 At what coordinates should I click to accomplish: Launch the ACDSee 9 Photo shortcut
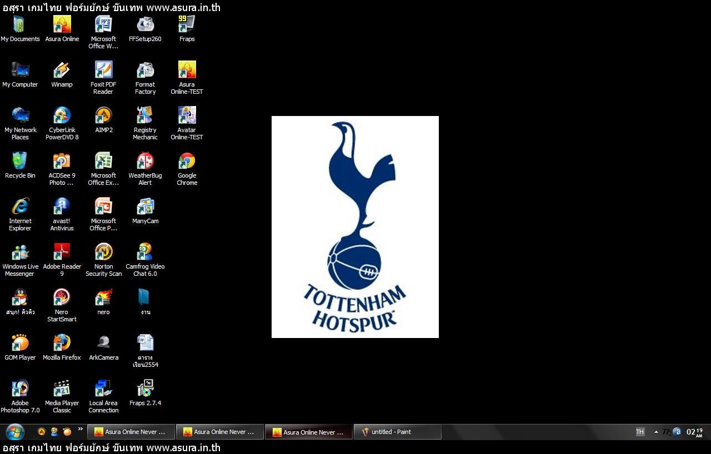point(62,169)
